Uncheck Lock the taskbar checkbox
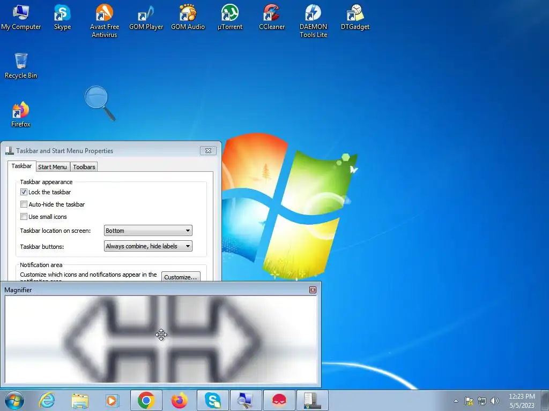The image size is (549, 411). point(24,192)
